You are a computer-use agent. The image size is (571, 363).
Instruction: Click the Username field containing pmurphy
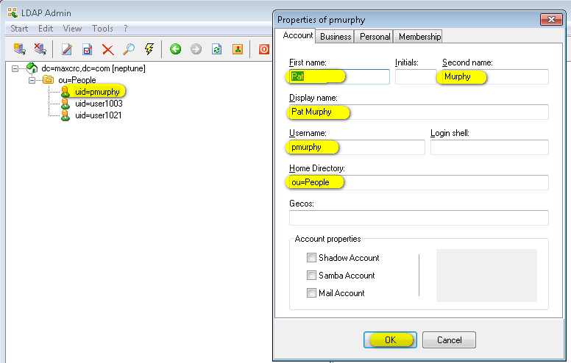pyautogui.click(x=357, y=147)
